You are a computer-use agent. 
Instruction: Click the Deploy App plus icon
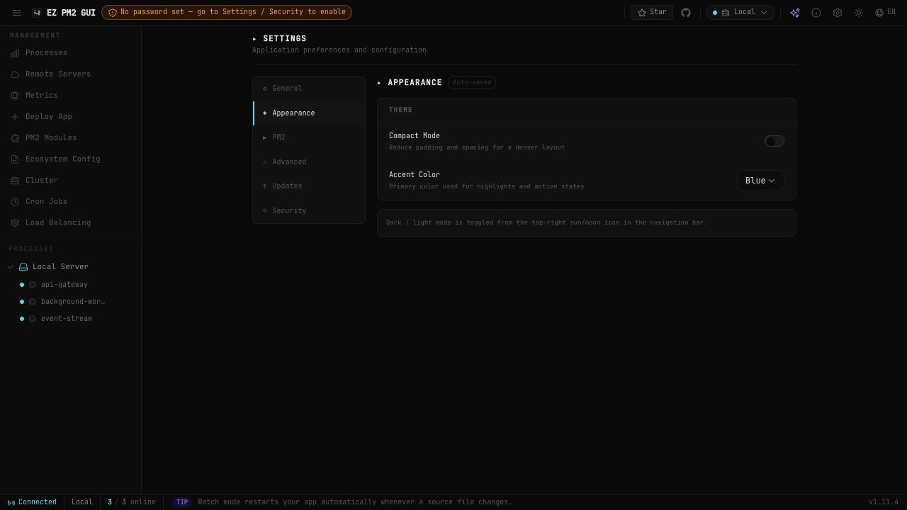15,117
